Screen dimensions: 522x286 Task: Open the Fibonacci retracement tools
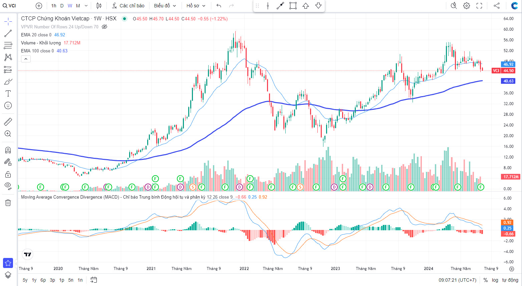(x=8, y=45)
